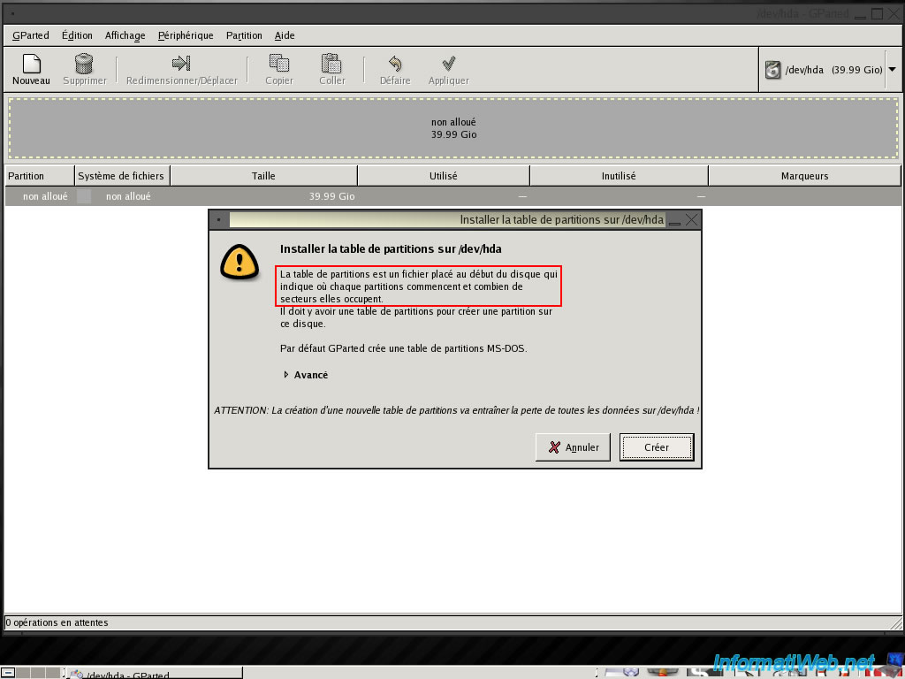Viewport: 905px width, 679px height.
Task: Click the Utilisé column header
Action: click(x=444, y=176)
